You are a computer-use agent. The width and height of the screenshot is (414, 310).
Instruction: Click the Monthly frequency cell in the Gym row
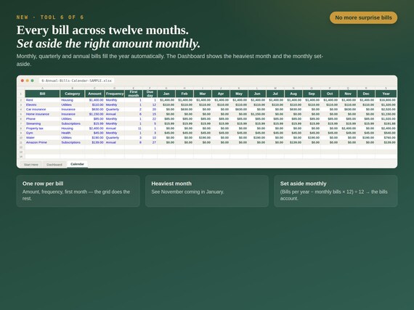click(115, 133)
